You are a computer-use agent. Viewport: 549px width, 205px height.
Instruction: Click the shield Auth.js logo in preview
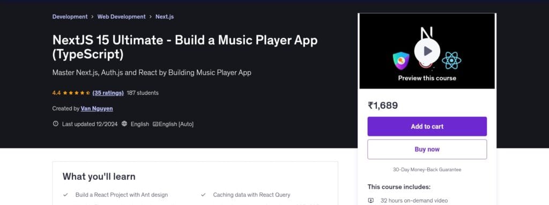coord(401,60)
